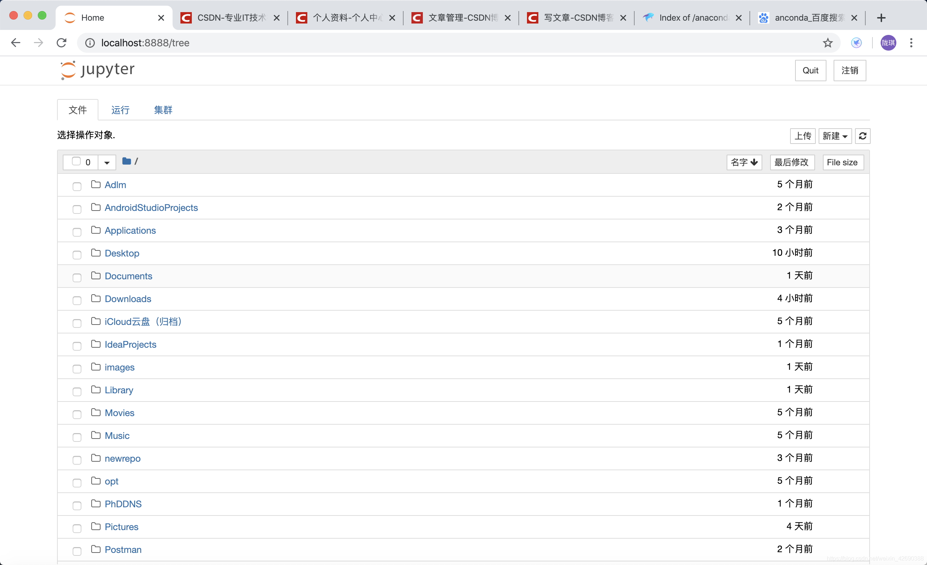This screenshot has width=927, height=565.
Task: Open the selection filter dropdown arrow
Action: [107, 162]
